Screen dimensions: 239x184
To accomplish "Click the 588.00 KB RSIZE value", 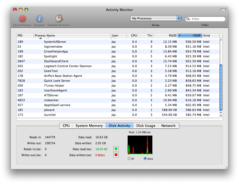I will (169, 110).
